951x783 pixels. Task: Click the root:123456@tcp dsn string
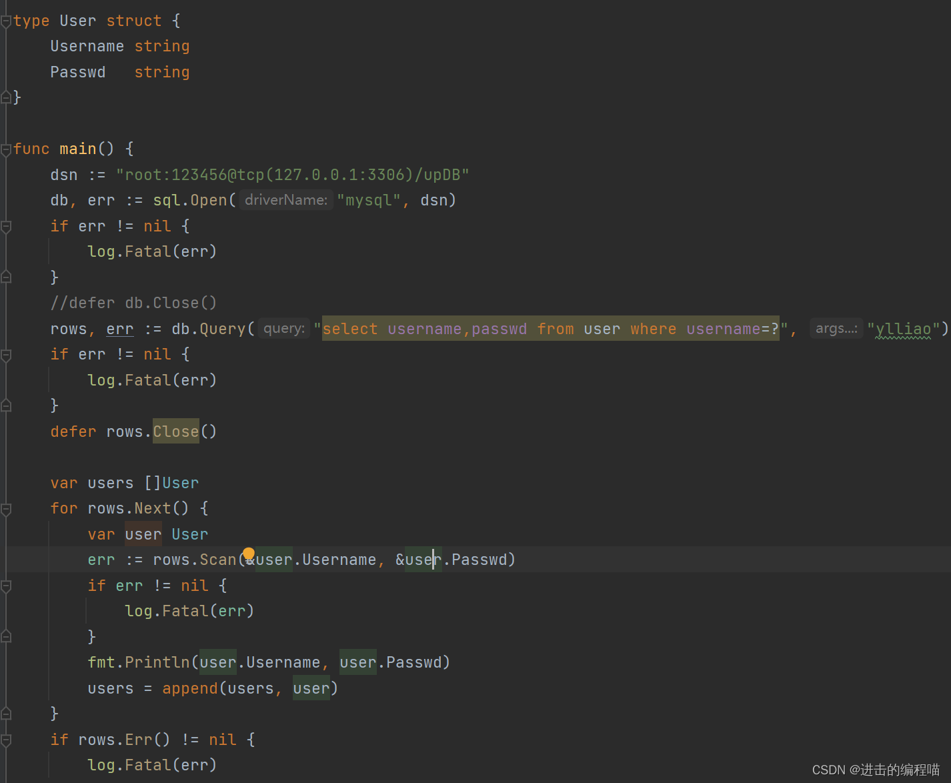[x=293, y=175]
